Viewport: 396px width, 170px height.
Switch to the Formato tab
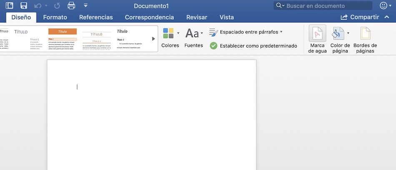55,17
